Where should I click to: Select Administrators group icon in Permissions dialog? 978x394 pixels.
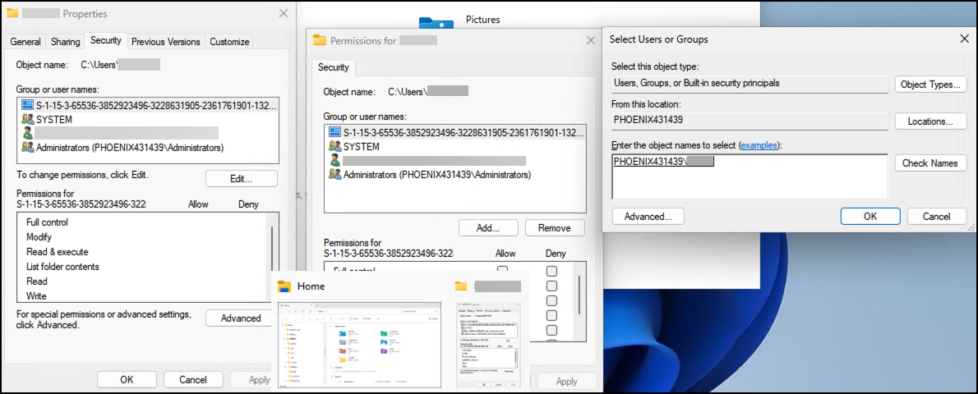(x=335, y=175)
